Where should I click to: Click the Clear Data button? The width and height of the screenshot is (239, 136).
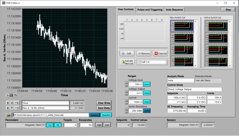point(104,103)
